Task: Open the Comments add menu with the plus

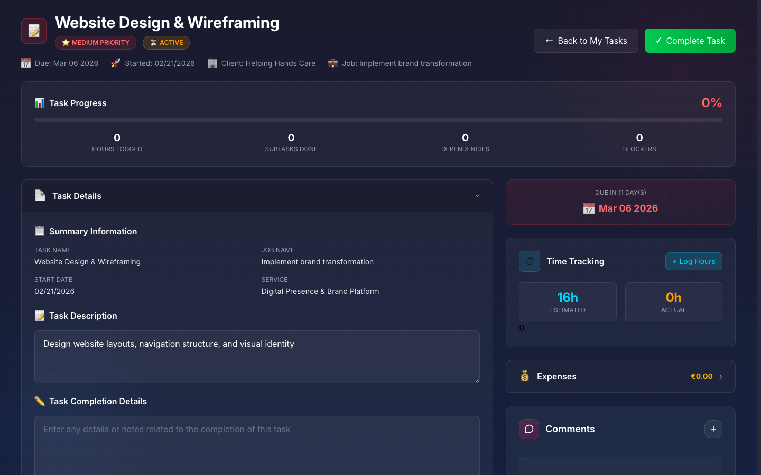Action: point(713,429)
